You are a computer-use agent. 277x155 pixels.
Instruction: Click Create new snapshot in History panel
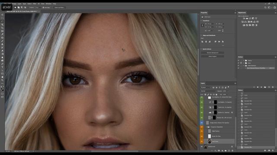tap(269, 150)
